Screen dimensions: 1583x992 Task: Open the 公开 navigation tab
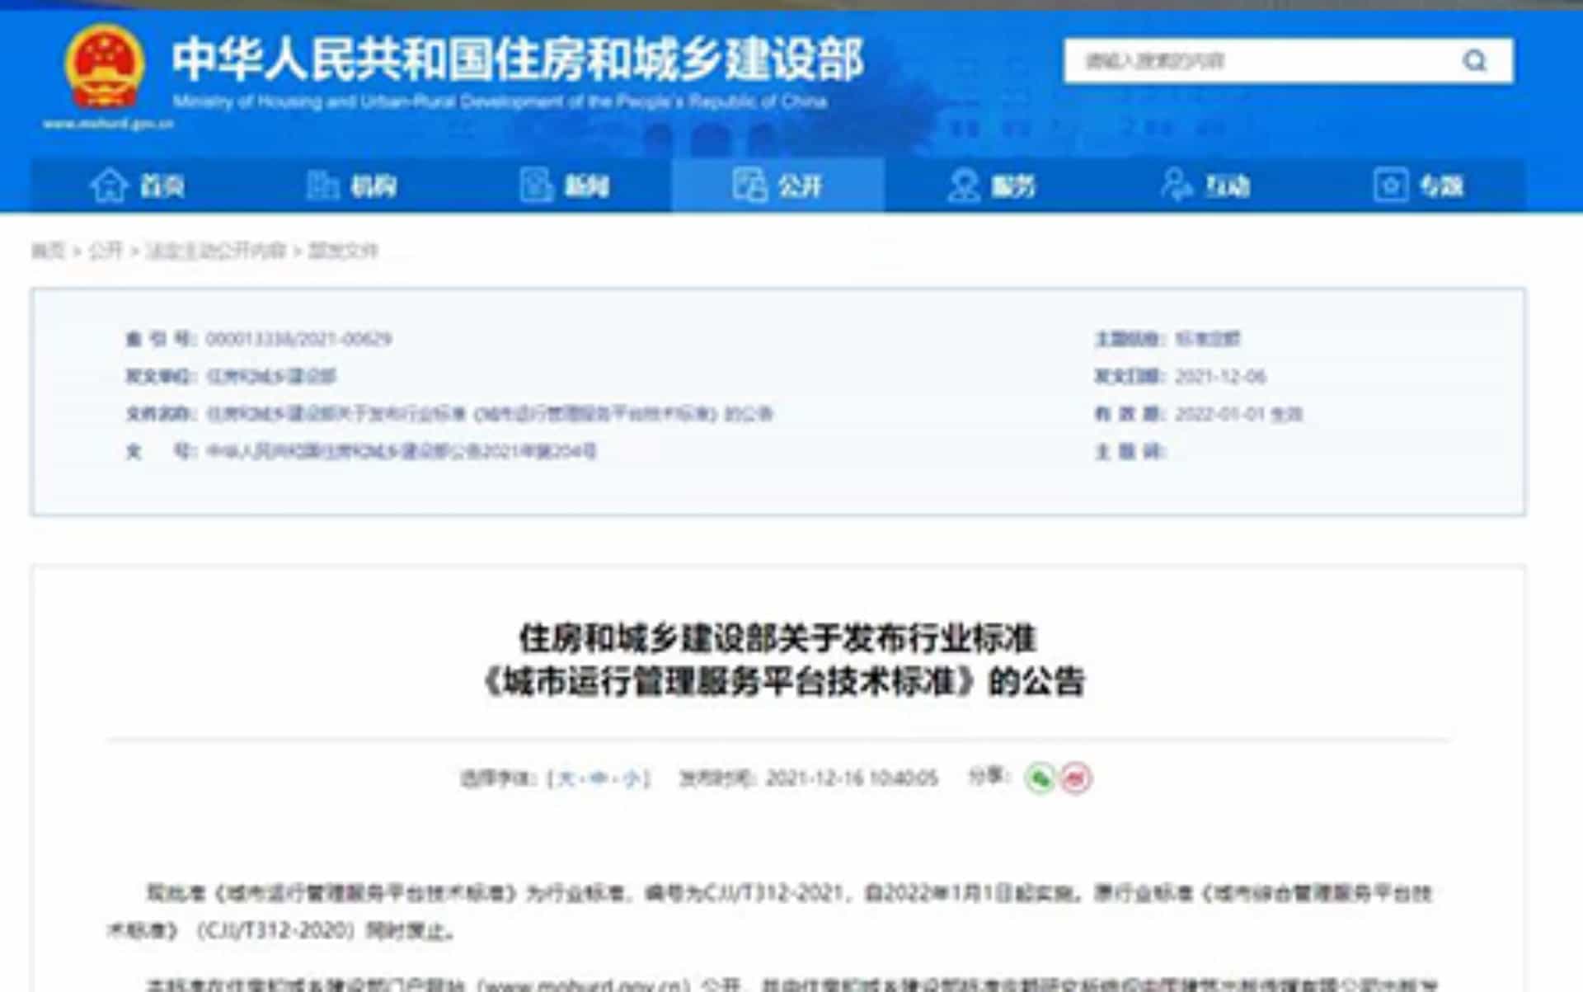799,186
